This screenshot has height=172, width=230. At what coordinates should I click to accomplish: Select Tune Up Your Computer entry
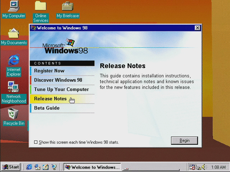pos(62,89)
